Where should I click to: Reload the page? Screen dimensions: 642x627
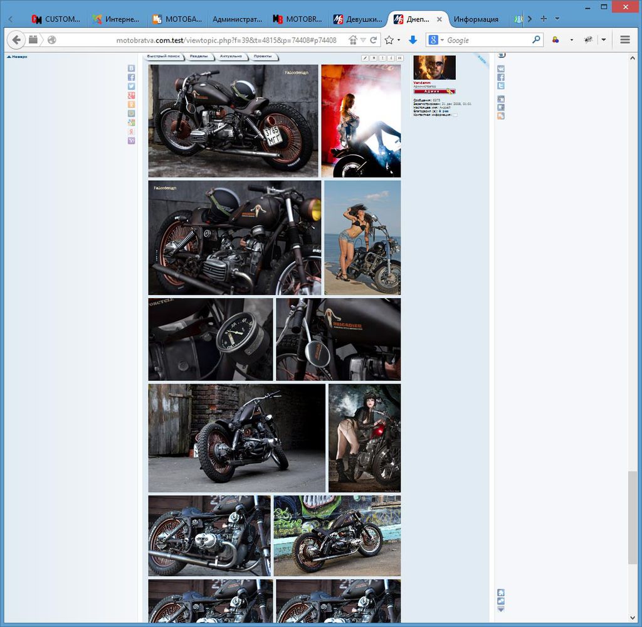click(374, 40)
